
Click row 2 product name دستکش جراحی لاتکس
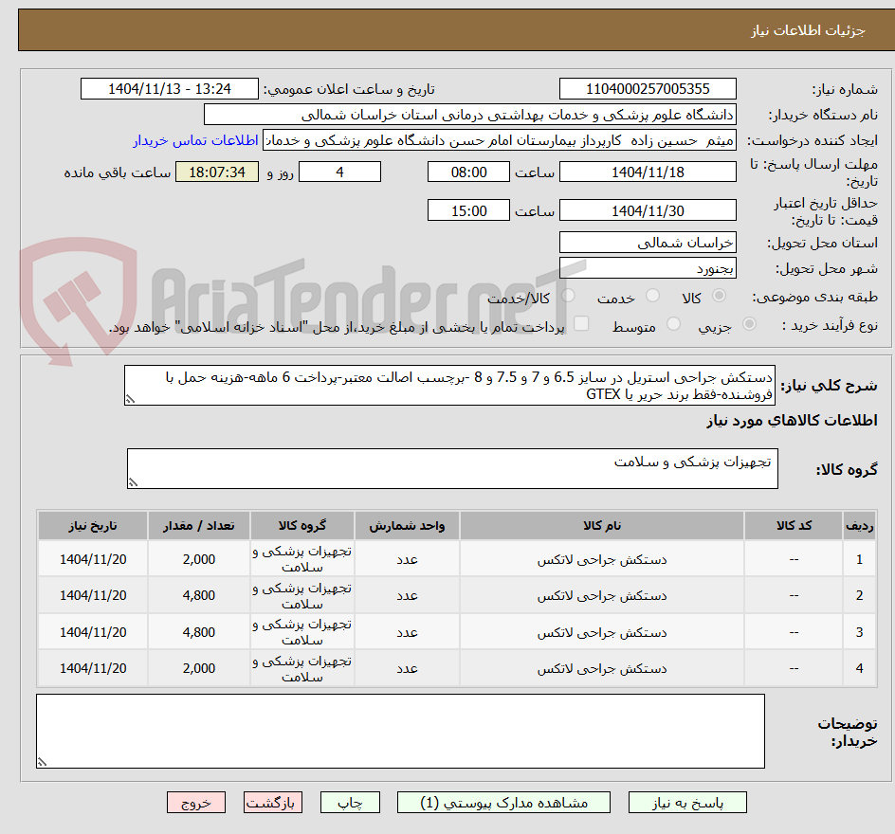point(602,595)
